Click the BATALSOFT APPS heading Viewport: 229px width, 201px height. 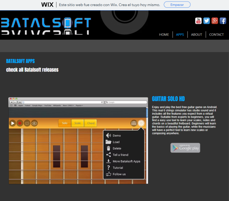tap(21, 61)
